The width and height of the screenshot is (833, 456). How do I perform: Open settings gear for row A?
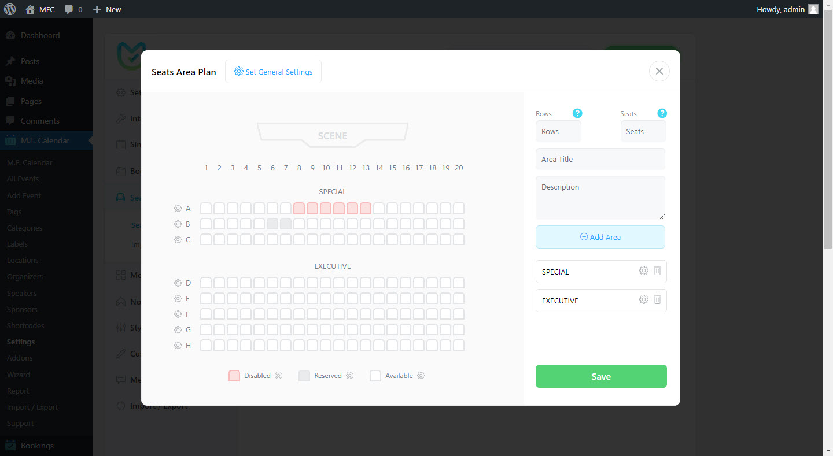click(x=178, y=209)
